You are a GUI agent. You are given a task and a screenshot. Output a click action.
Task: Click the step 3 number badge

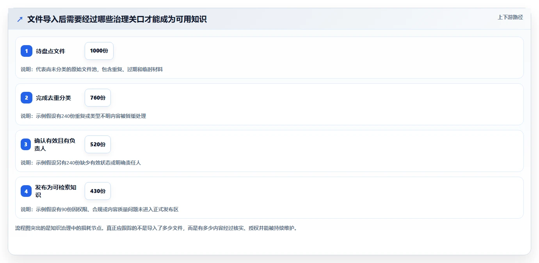[26, 144]
